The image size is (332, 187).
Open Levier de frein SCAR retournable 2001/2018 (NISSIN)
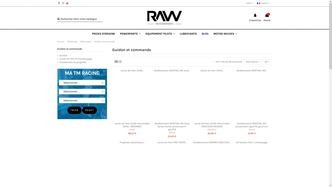point(212,125)
